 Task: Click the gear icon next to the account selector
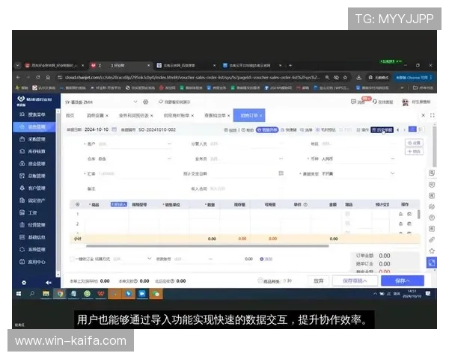click(x=145, y=102)
